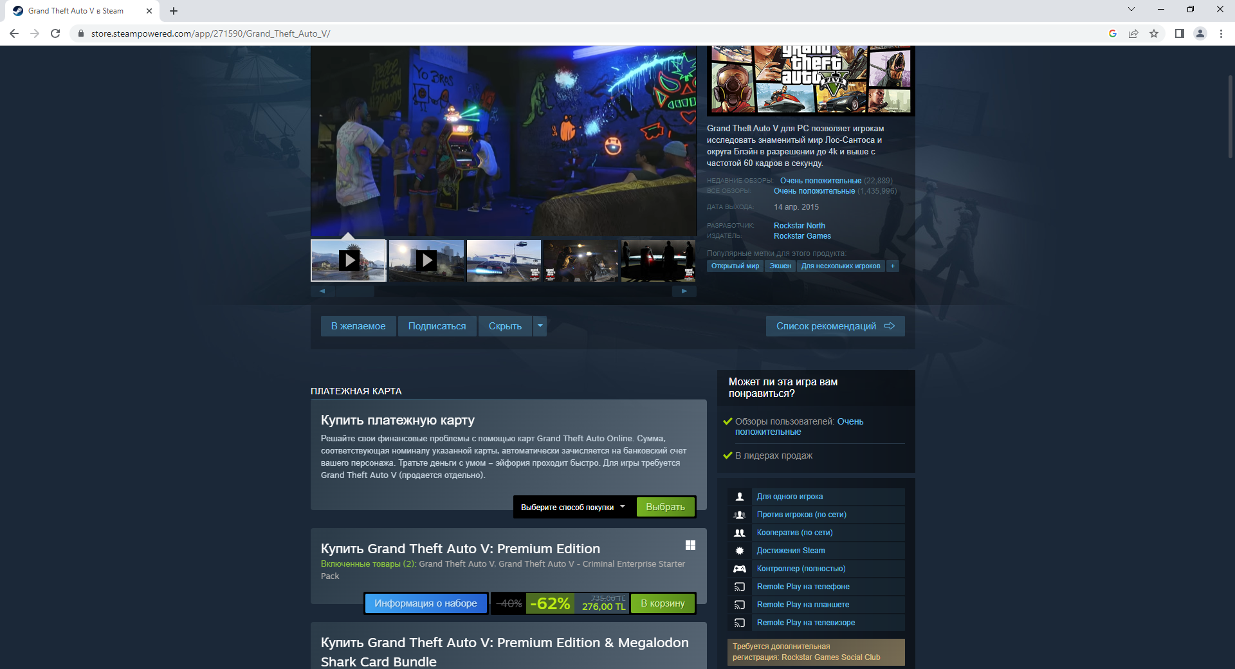Click the browser reload page icon
This screenshot has width=1235, height=669.
pos(55,33)
